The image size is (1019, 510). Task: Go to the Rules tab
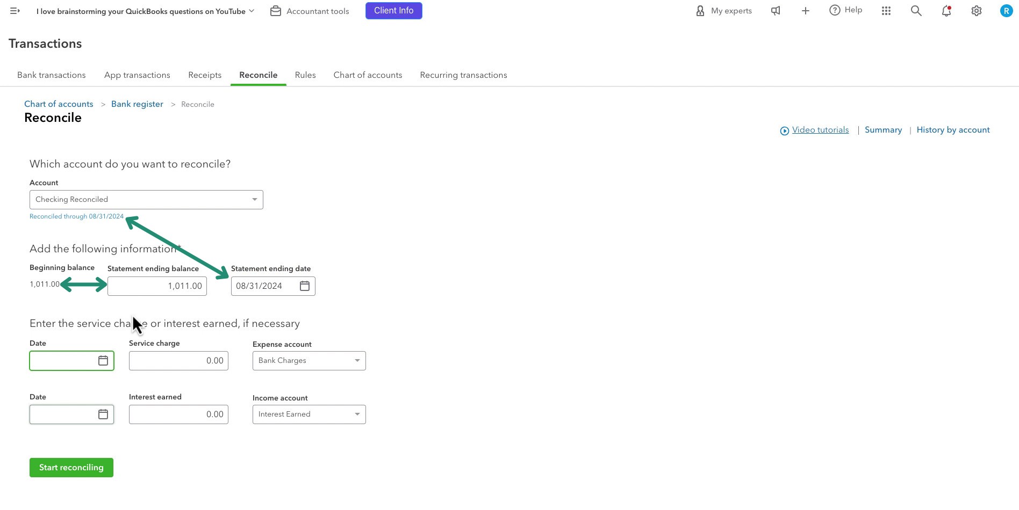[305, 75]
